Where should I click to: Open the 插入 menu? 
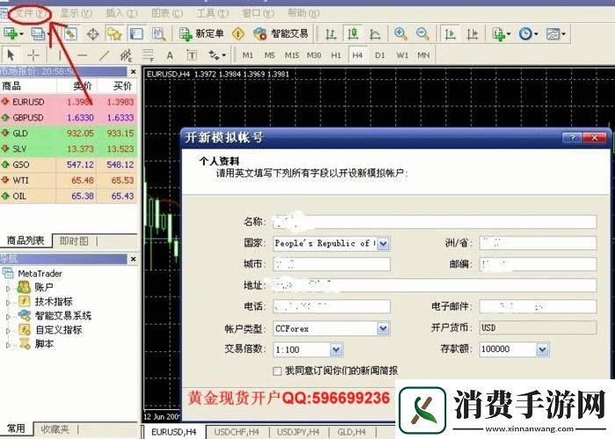coord(121,13)
